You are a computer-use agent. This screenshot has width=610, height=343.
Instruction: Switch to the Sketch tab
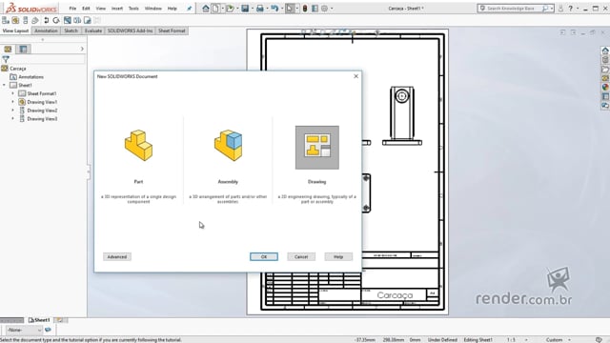71,30
